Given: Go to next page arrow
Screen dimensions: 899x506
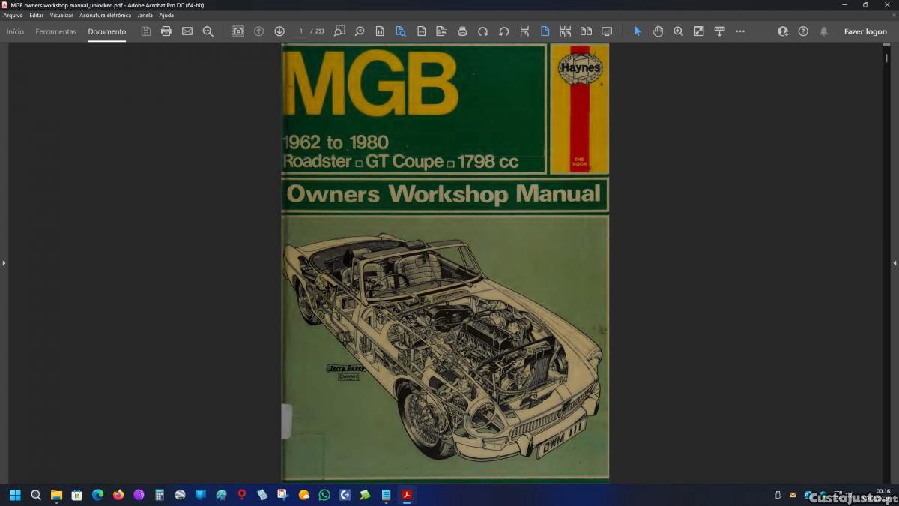Looking at the screenshot, I should coord(279,31).
